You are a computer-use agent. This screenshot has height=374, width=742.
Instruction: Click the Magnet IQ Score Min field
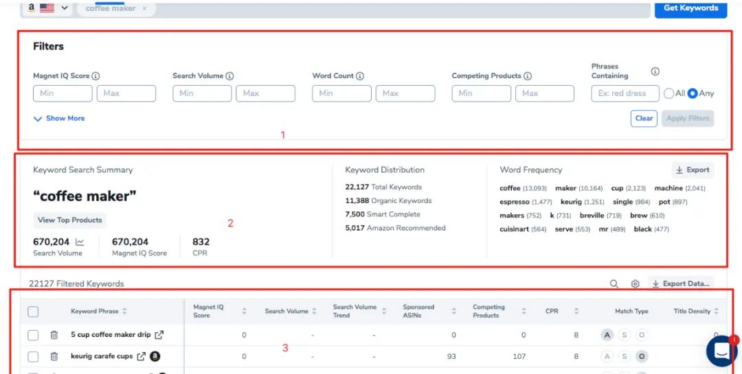click(x=63, y=93)
